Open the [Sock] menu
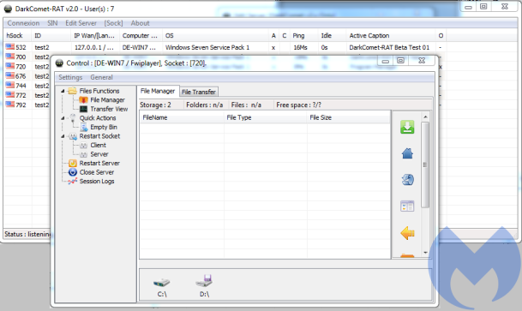Viewport: 522px width, 311px height. 113,23
